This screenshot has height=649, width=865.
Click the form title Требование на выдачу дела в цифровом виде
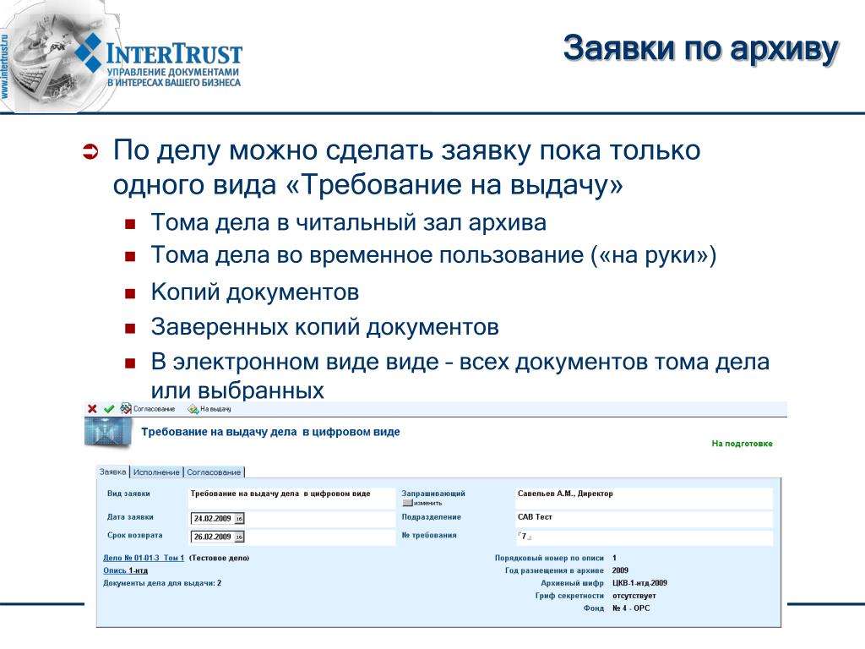(x=270, y=432)
